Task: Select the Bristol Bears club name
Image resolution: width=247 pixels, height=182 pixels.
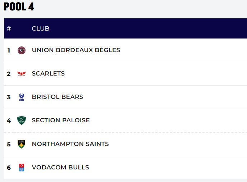Action: [x=58, y=97]
